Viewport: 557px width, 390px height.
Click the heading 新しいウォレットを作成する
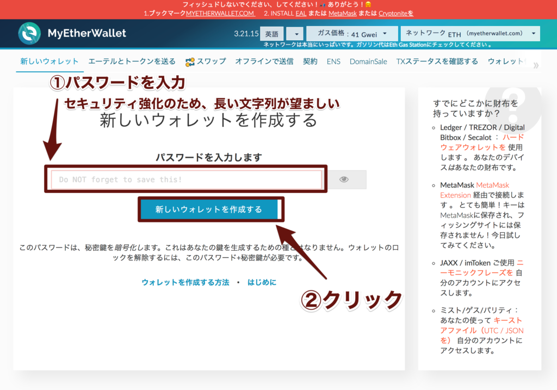[x=208, y=120]
